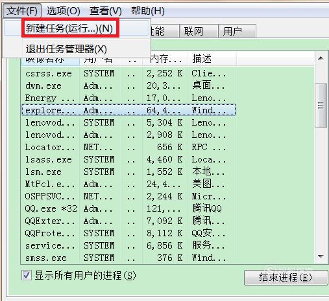Select the MtPcl.e... process row

pos(128,184)
